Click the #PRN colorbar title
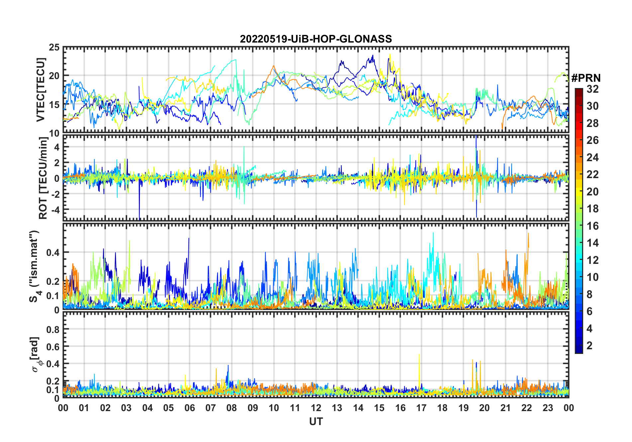The width and height of the screenshot is (632, 442). point(586,78)
